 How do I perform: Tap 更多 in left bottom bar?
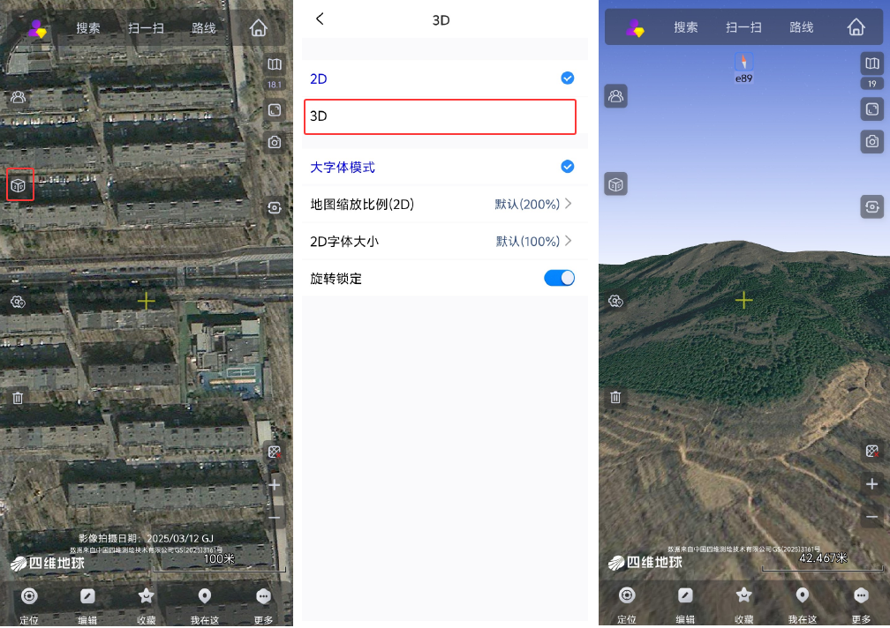(263, 605)
